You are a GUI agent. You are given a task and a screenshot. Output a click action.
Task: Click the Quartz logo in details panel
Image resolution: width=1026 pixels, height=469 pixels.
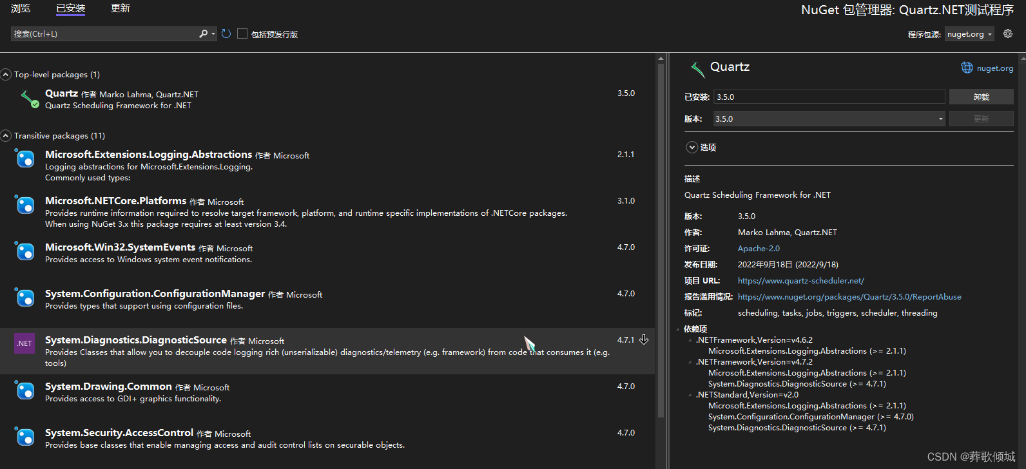click(697, 68)
